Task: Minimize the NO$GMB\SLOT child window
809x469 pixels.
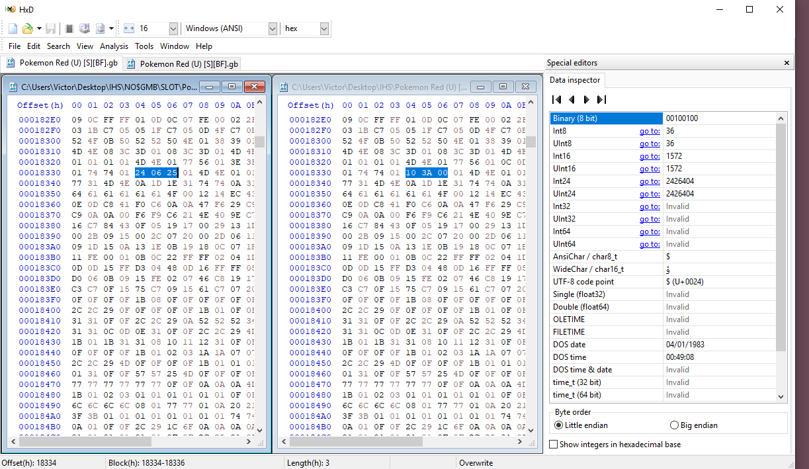Action: [210, 87]
